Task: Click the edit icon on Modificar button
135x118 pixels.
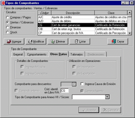Action: pyautogui.click(x=30, y=42)
